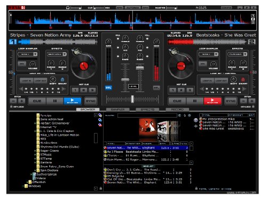Click deck 2 loop length right arrow

click(245, 89)
